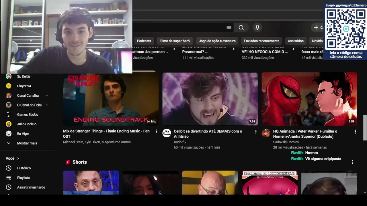Open Sadovski Comics channel name link

pos(286,142)
